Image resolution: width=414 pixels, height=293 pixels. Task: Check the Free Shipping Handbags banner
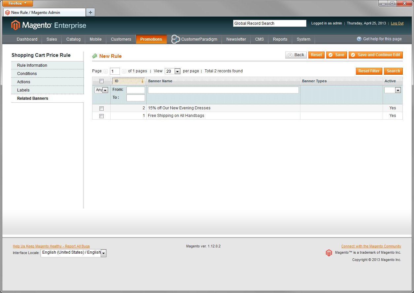pos(101,116)
